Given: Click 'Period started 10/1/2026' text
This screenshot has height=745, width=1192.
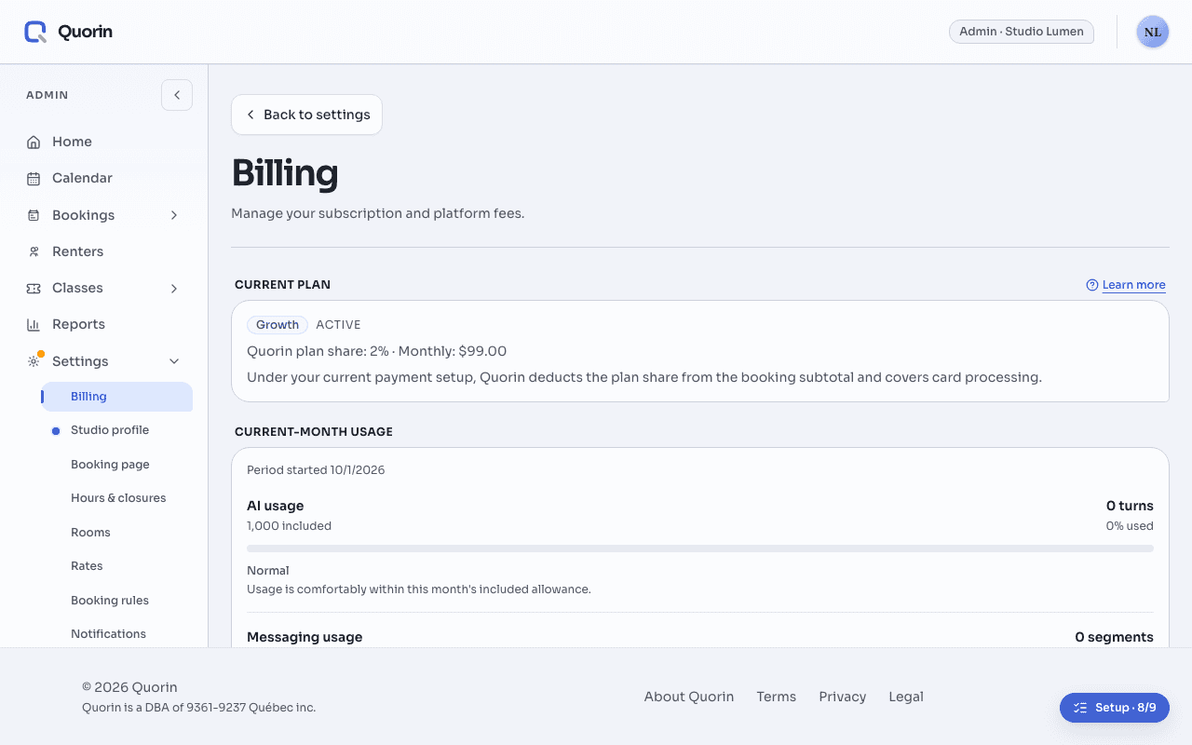Looking at the screenshot, I should [316, 470].
